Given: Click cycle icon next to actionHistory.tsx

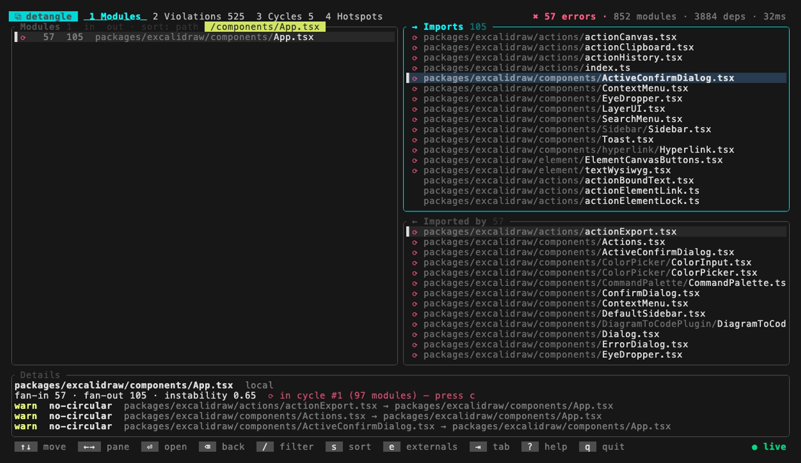Looking at the screenshot, I should click(414, 58).
